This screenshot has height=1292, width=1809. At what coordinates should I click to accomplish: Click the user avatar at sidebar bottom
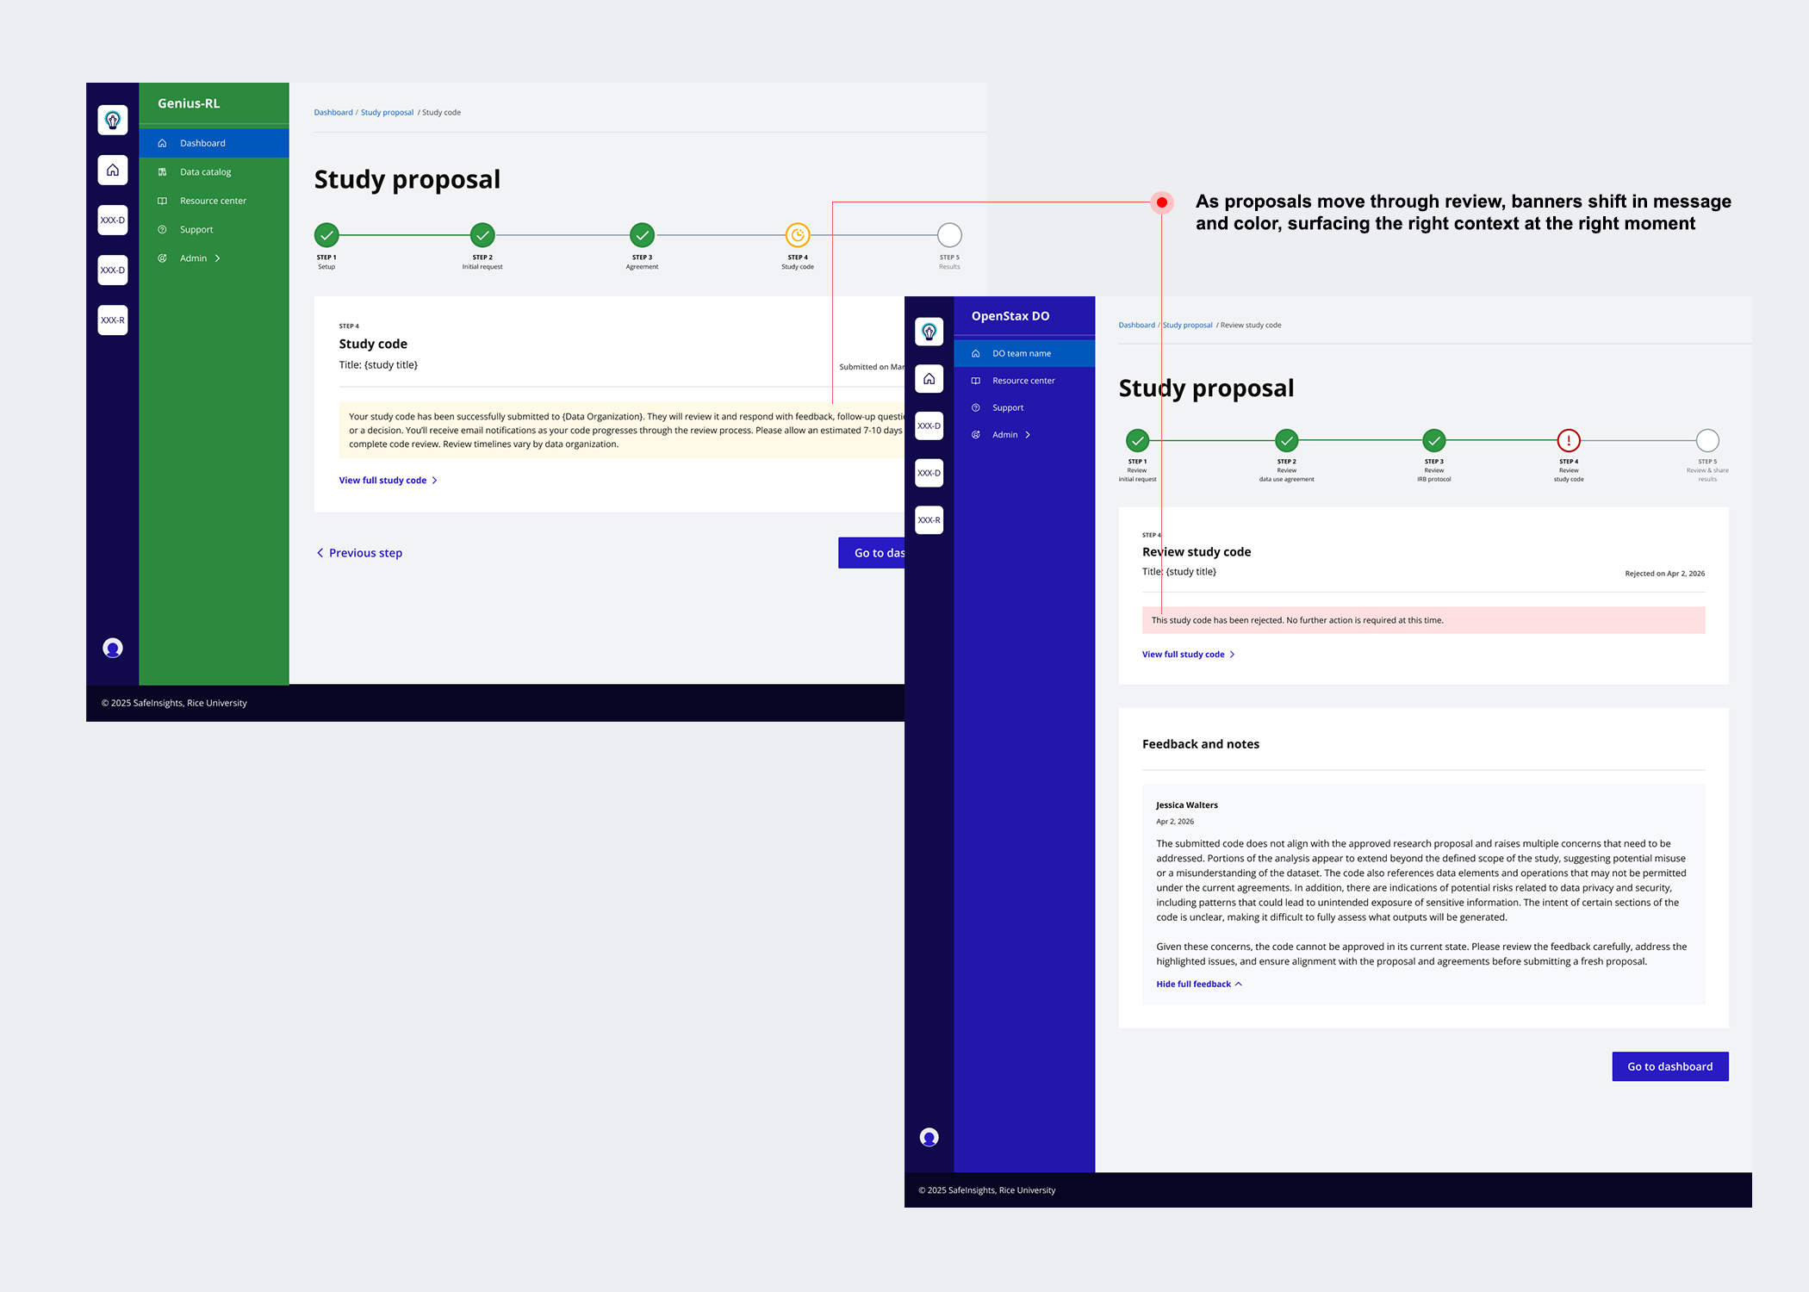coord(112,648)
